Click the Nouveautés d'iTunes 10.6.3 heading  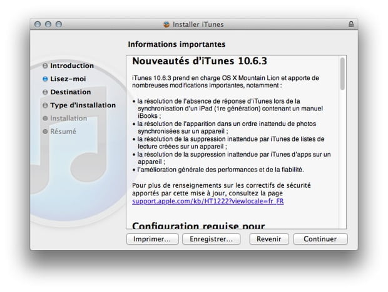(200, 61)
